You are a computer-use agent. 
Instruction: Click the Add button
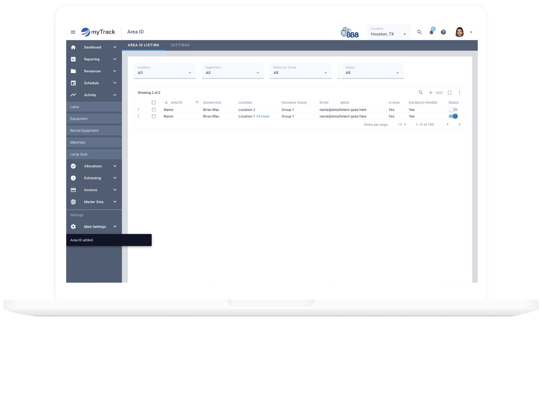pos(436,93)
